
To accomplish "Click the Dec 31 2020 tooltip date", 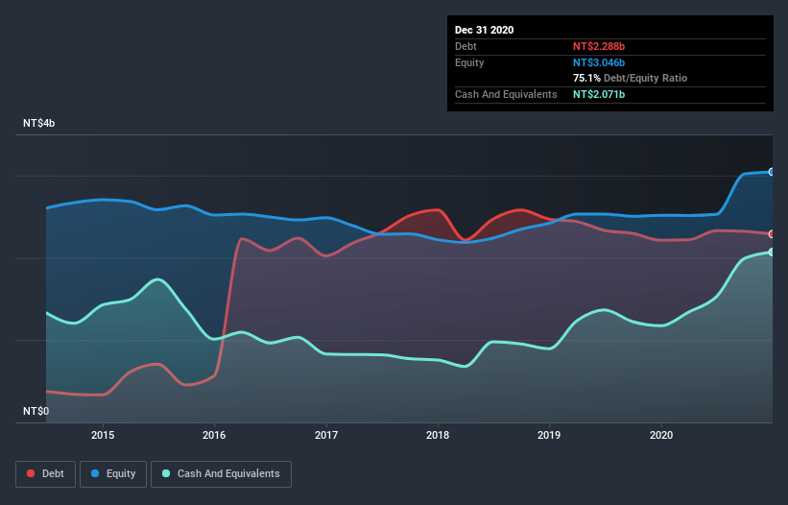I will click(x=484, y=30).
